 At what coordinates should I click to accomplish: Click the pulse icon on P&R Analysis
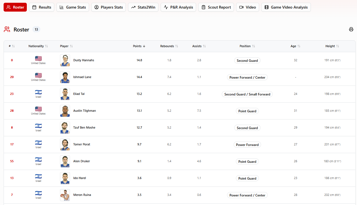click(x=166, y=7)
